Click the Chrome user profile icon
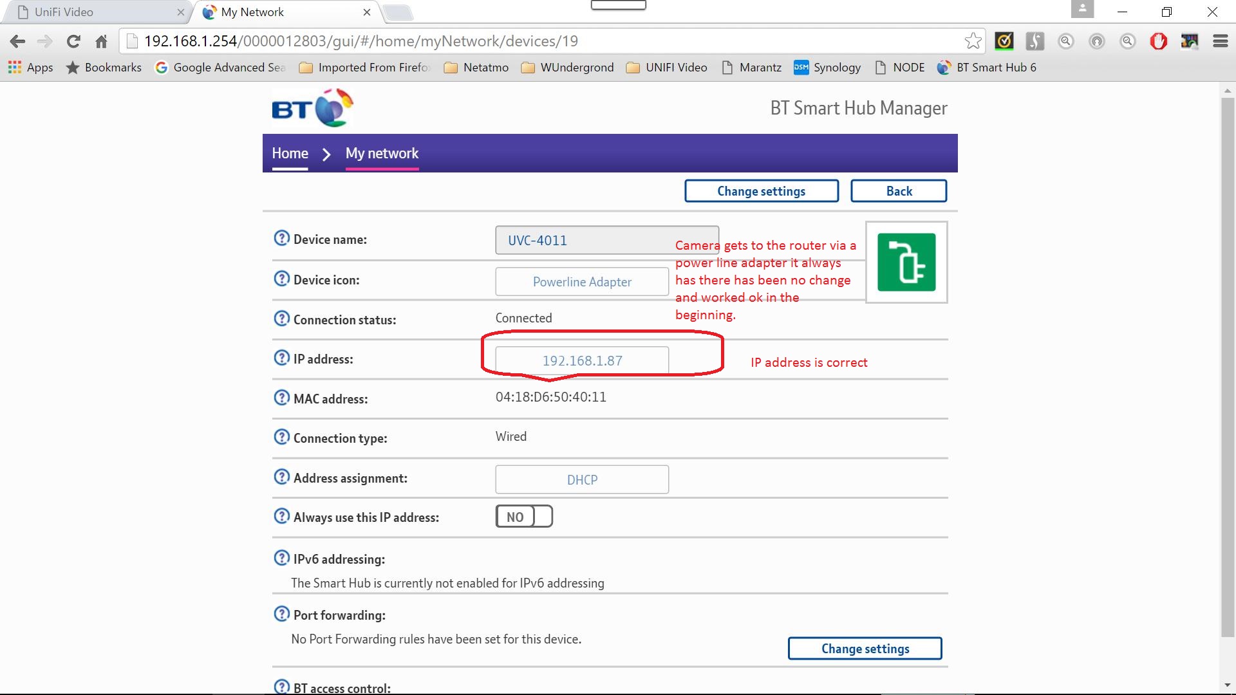The width and height of the screenshot is (1236, 695). point(1082,9)
